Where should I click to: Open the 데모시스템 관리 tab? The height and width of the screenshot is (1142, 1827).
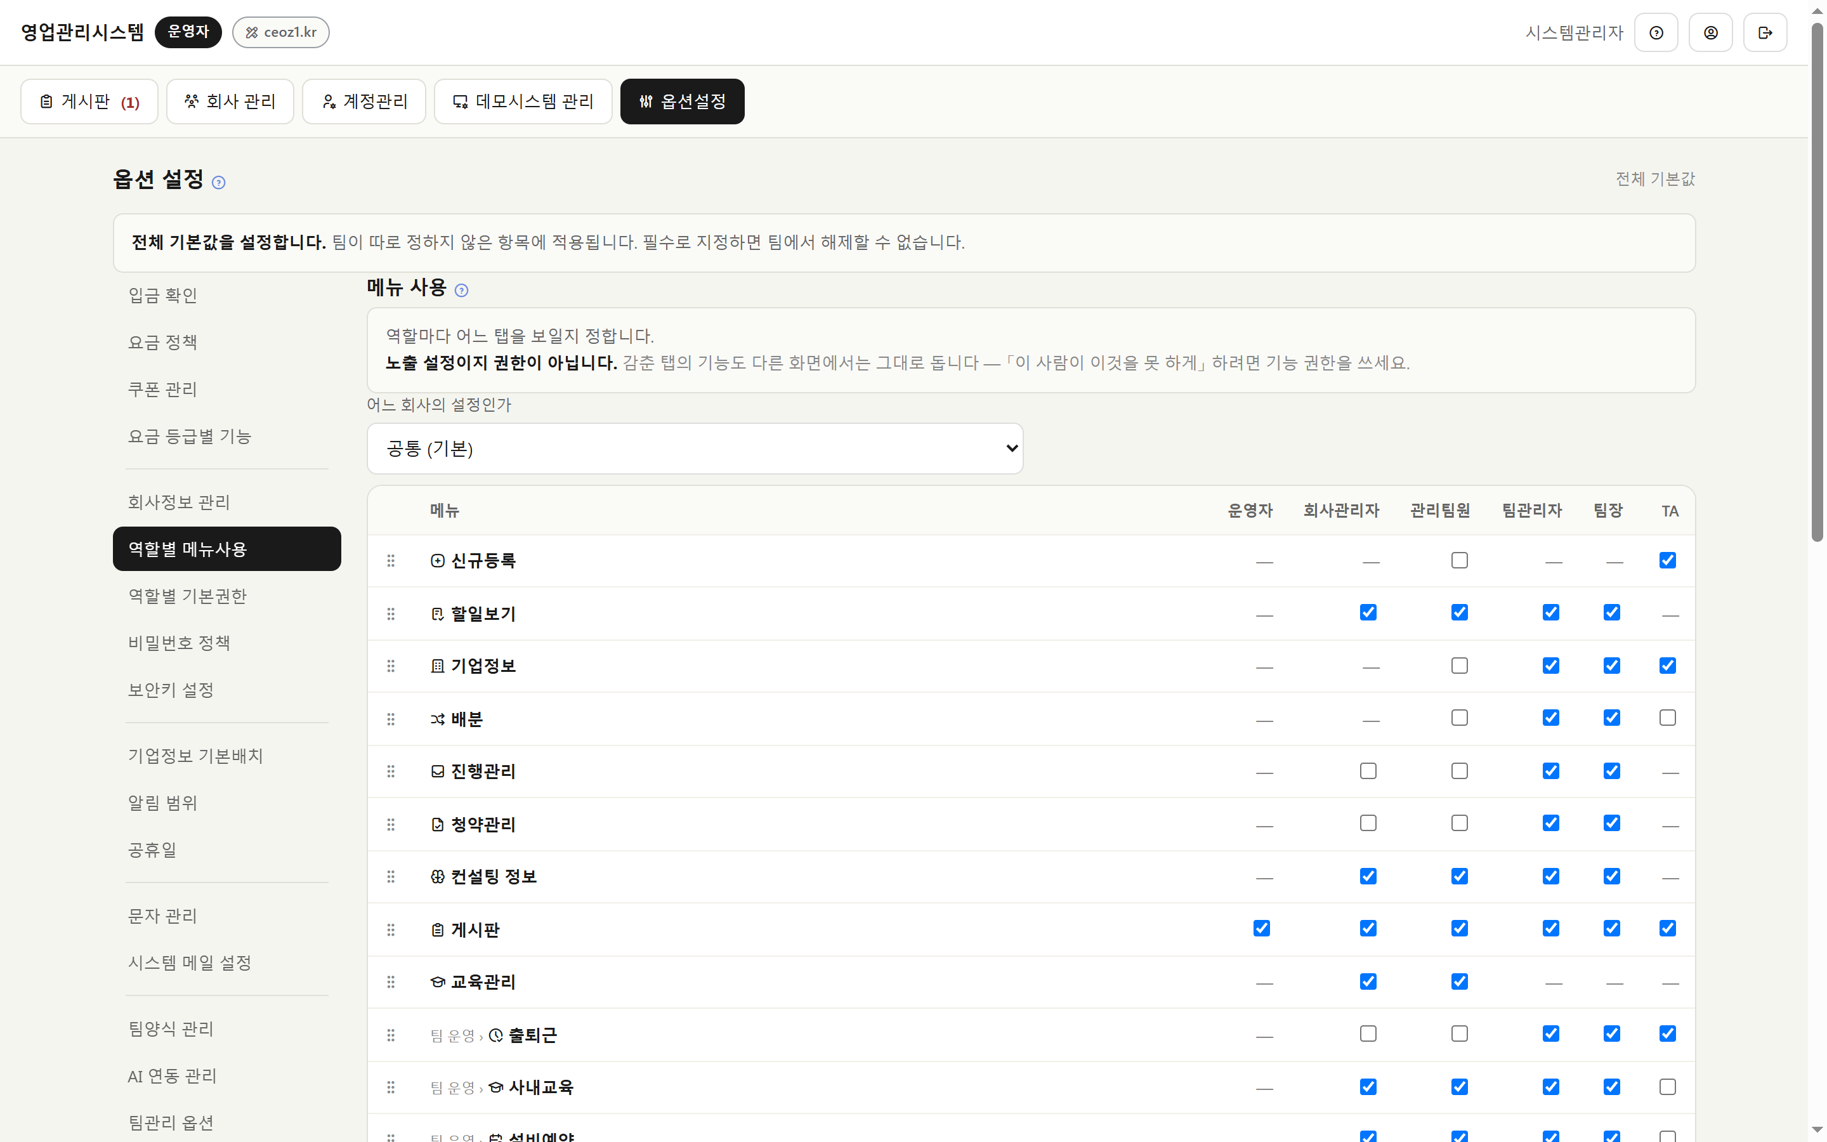(x=523, y=102)
